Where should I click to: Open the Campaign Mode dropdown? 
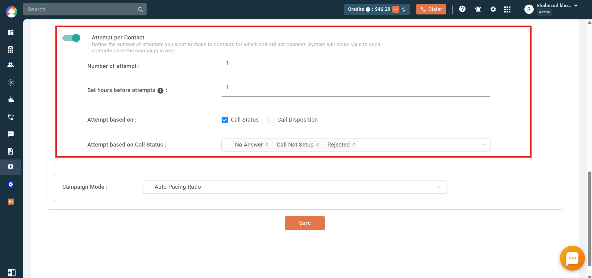295,187
